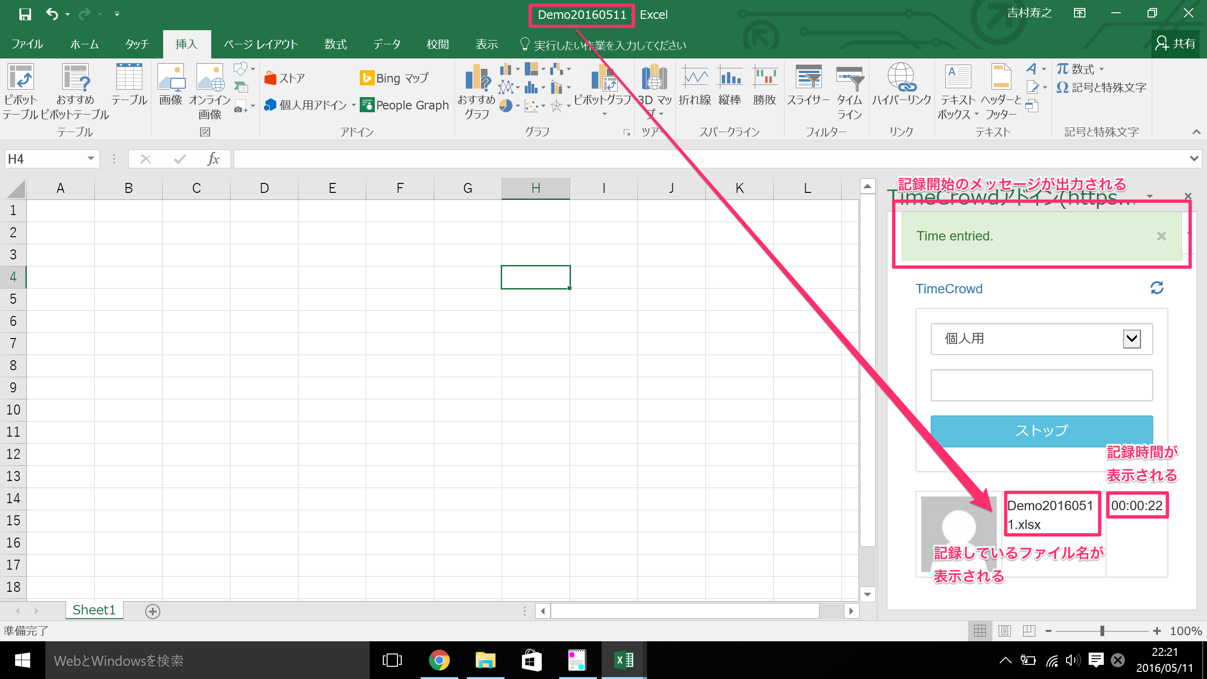Switch to Normal view in status bar
This screenshot has height=679, width=1207.
coord(980,631)
